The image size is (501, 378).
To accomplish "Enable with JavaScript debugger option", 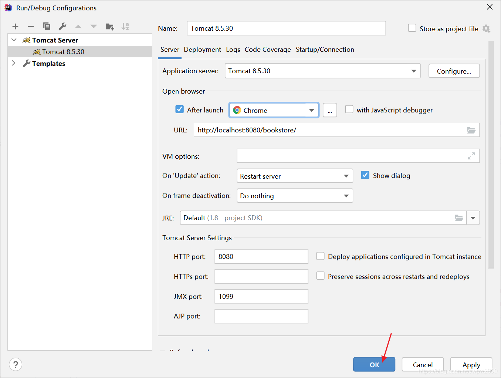I will click(349, 109).
